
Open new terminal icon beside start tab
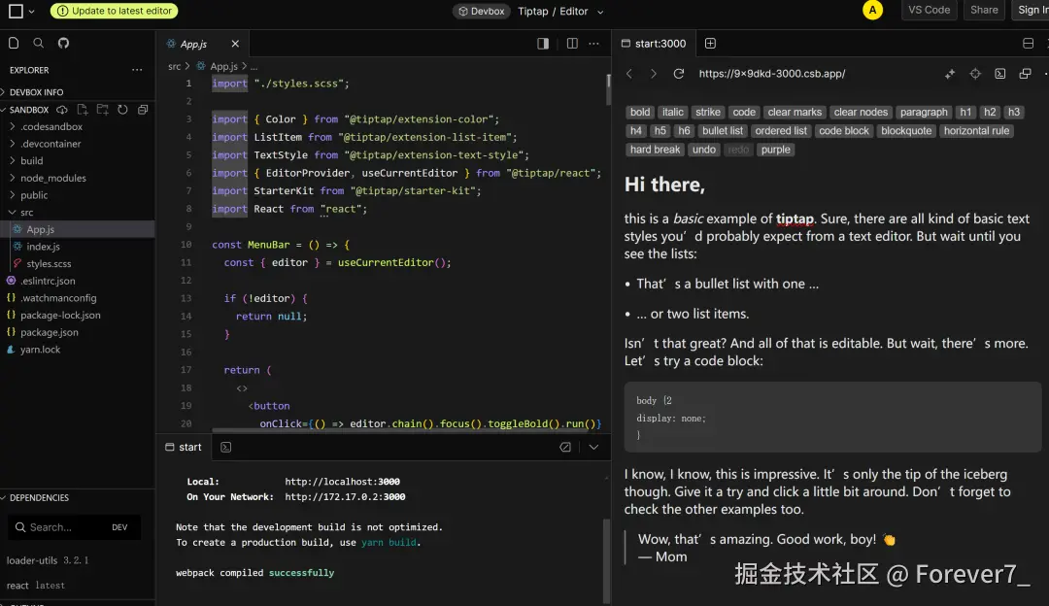pos(225,447)
